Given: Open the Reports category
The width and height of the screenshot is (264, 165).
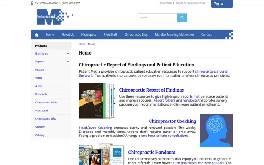Looking at the screenshot, I should 40,62.
